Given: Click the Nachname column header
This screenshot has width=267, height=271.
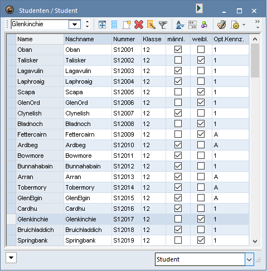Looking at the screenshot, I should pyautogui.click(x=88, y=39).
